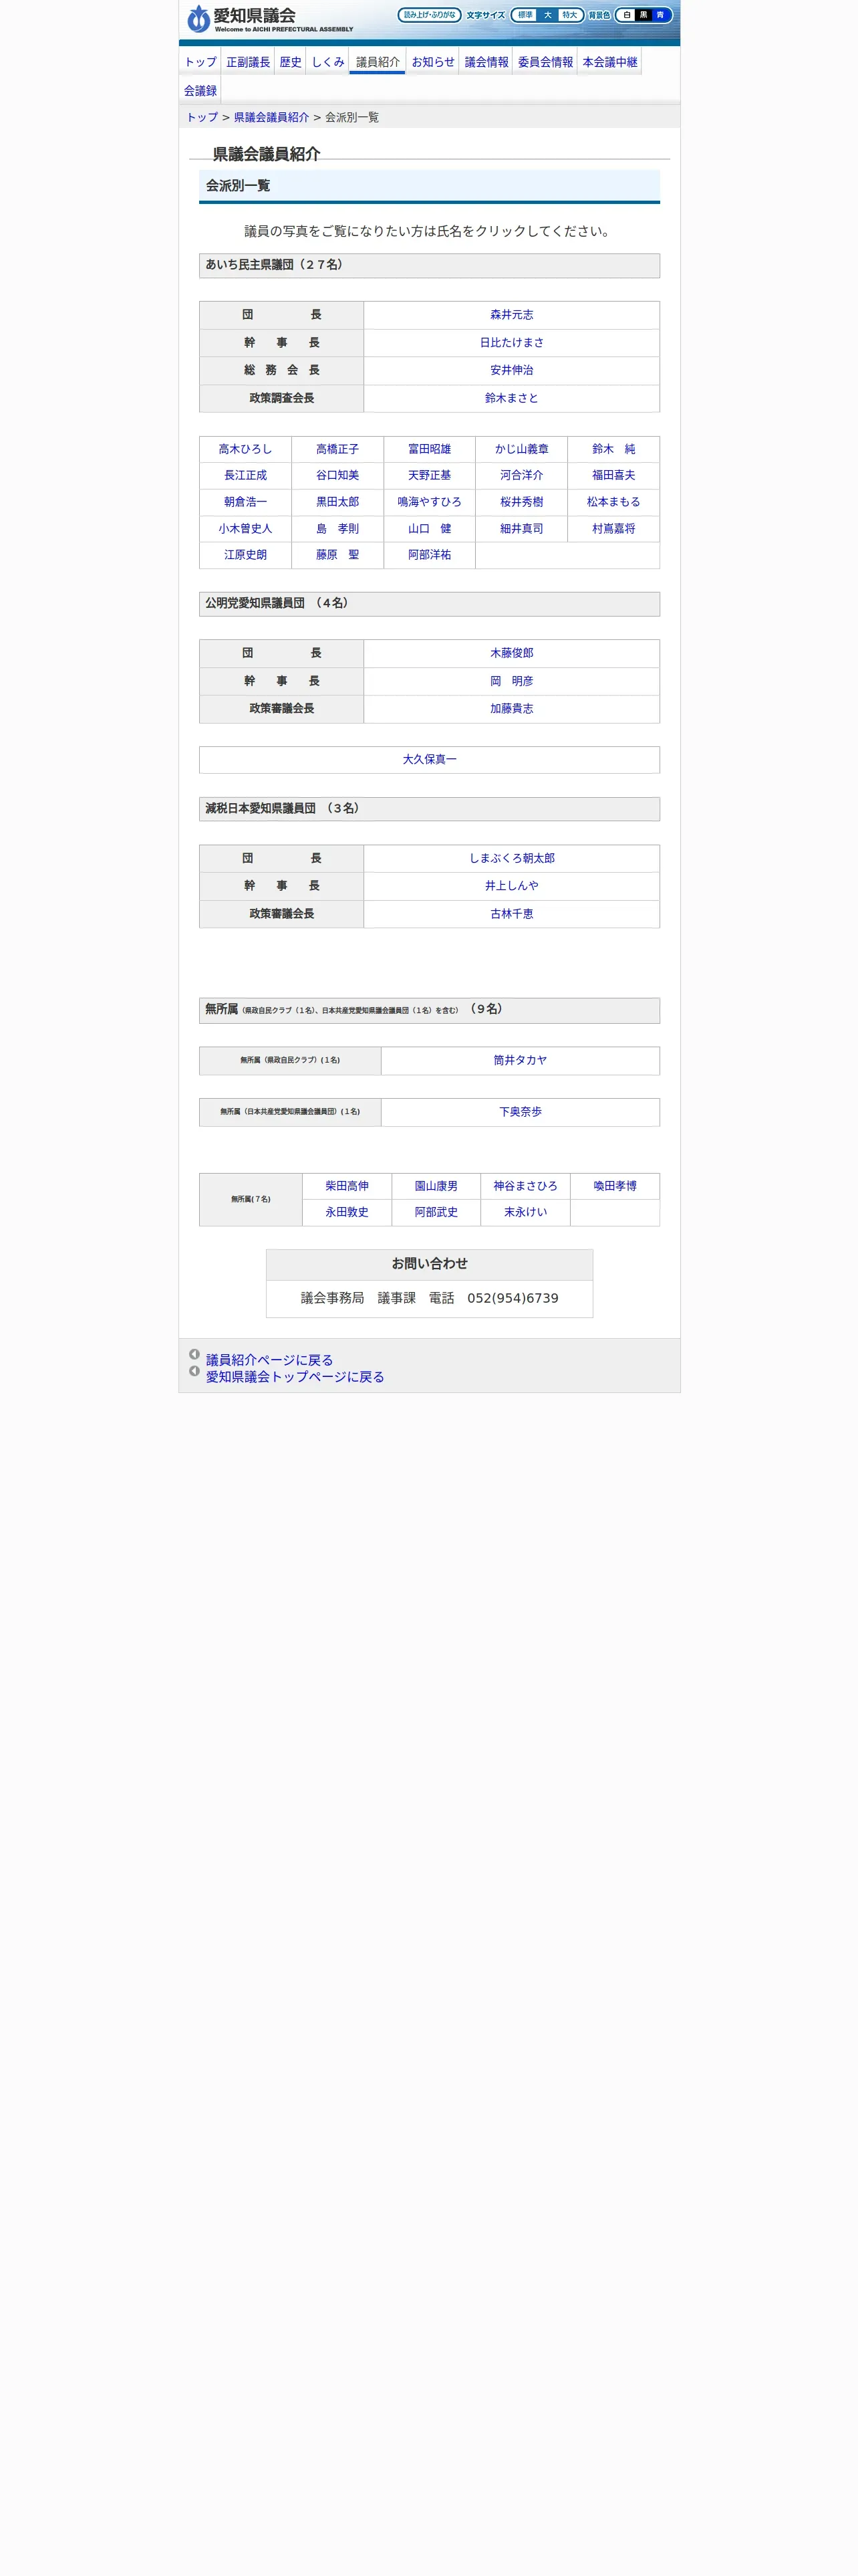858x2576 pixels.
Task: Open member 桜井秀樹 profile
Action: click(521, 502)
